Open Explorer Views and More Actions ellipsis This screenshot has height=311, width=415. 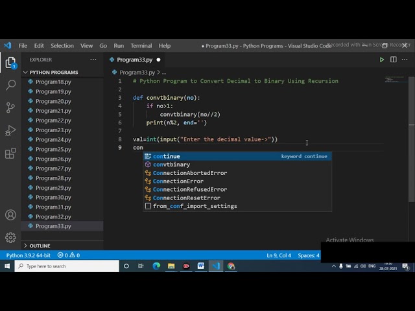pos(93,60)
